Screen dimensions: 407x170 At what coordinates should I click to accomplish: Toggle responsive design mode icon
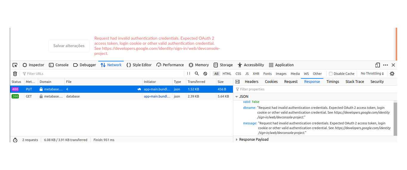point(378,65)
